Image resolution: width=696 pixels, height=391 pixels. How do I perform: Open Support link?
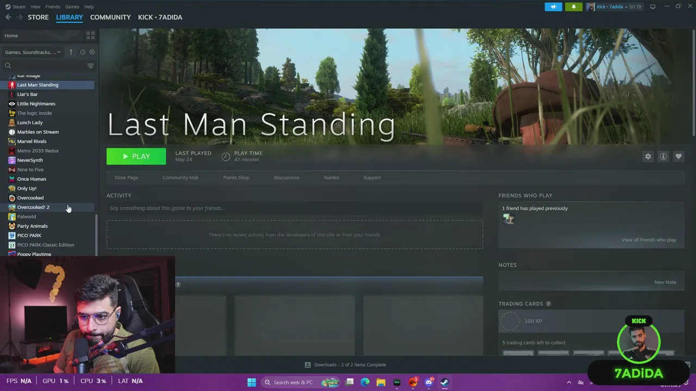[x=372, y=178]
